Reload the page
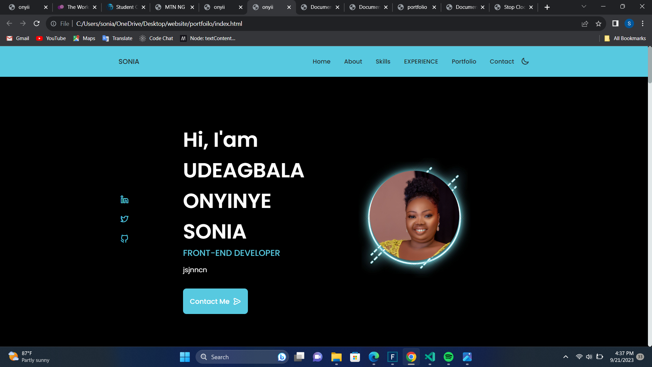 pyautogui.click(x=37, y=24)
